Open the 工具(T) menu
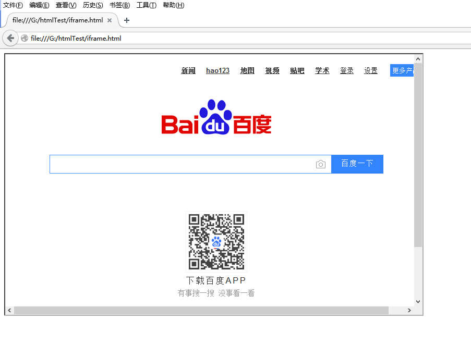471x345 pixels. tap(147, 5)
